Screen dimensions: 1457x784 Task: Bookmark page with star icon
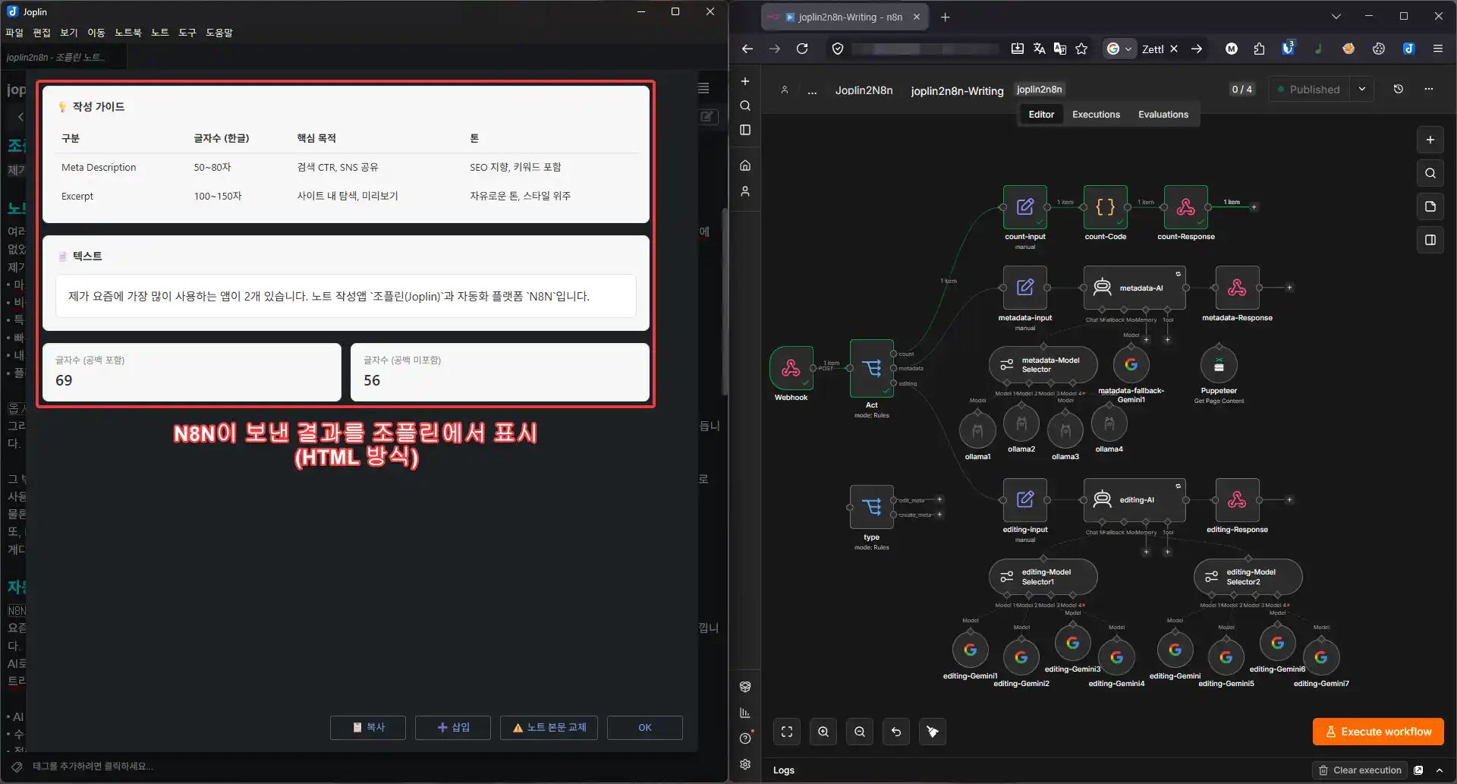pyautogui.click(x=1081, y=49)
